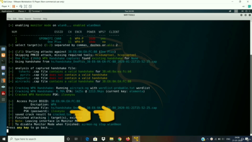Expand the Kali system menu arrow
This screenshot has width=252, height=142.
(249, 11)
